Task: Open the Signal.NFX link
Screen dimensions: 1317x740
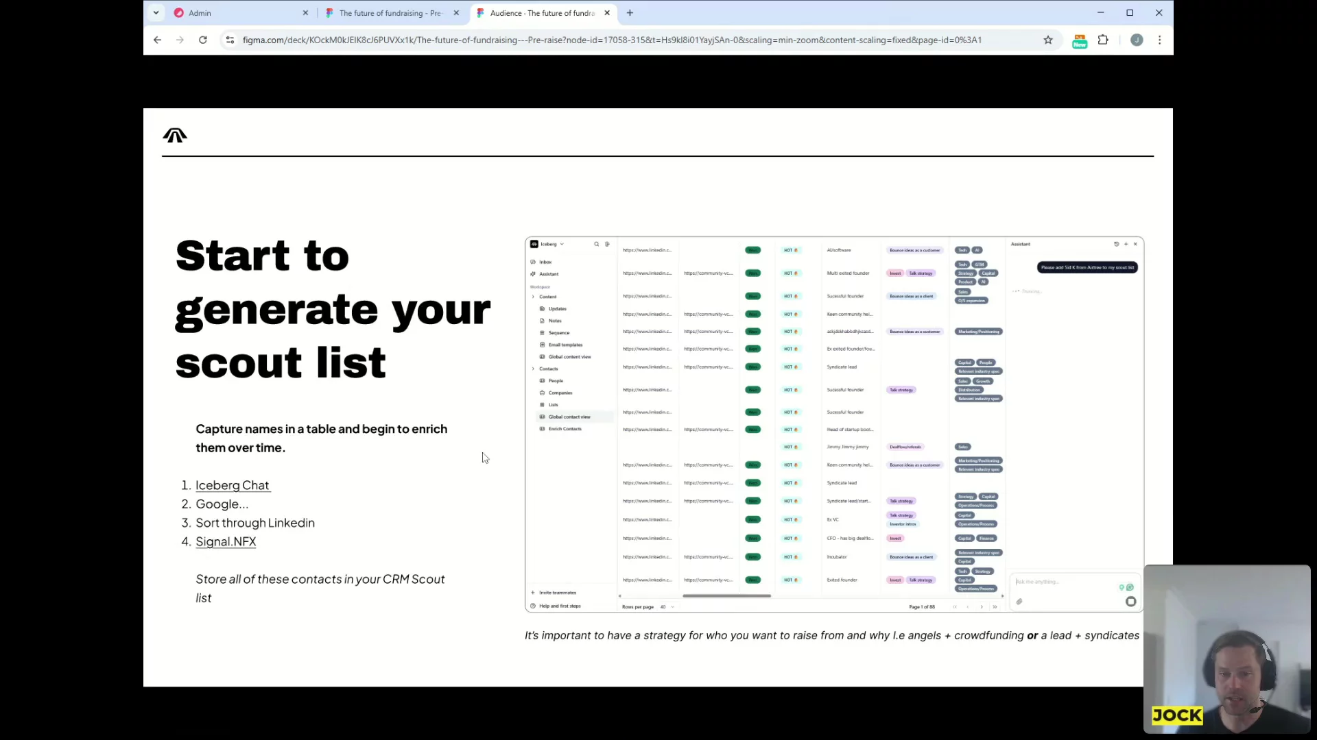Action: [226, 541]
